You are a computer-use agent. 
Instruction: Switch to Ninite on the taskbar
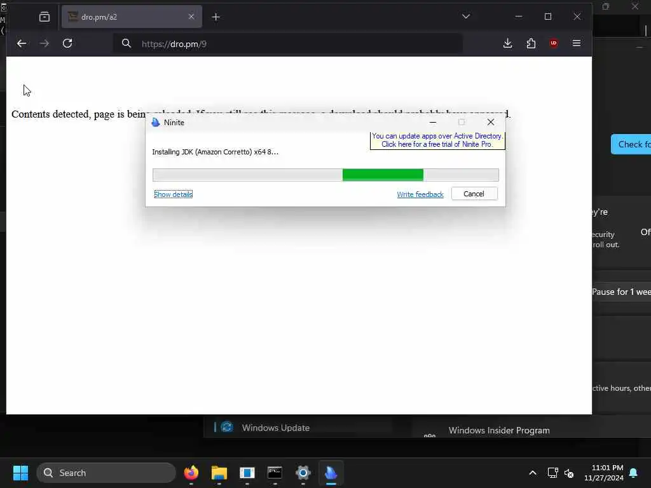click(x=331, y=473)
